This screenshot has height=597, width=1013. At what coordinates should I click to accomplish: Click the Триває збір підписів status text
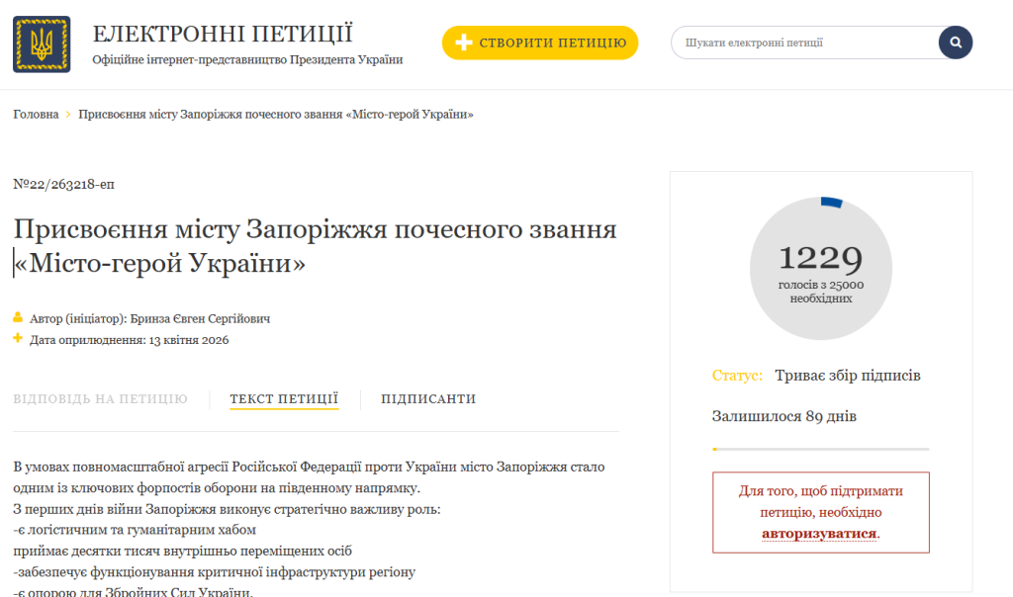pyautogui.click(x=848, y=376)
